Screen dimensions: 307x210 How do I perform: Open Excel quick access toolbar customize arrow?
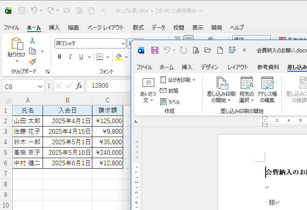[x=104, y=11]
